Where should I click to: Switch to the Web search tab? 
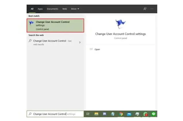click(x=65, y=9)
